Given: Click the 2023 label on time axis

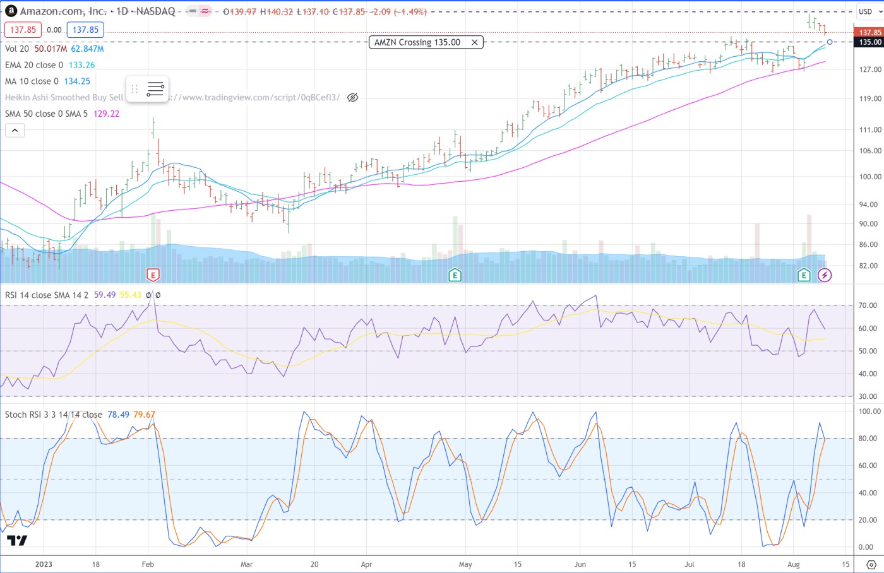Looking at the screenshot, I should [44, 564].
